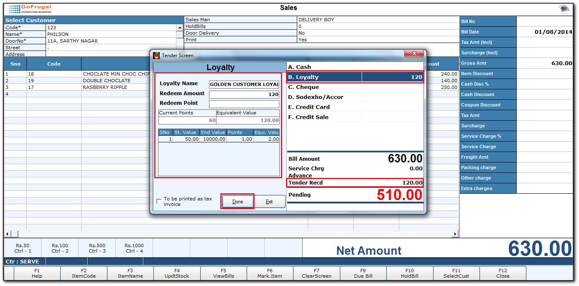Select E. Credit Card payment mode
Viewport: 579px width, 286px height.
[355, 107]
